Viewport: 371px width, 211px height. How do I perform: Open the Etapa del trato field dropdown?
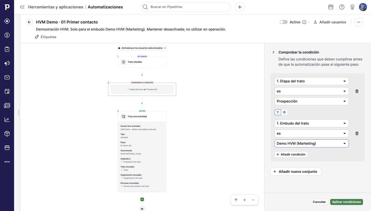[x=312, y=81]
